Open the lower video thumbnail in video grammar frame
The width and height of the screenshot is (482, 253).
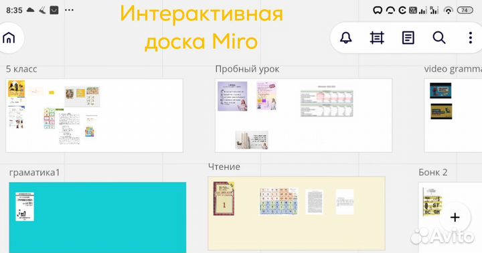tap(441, 111)
